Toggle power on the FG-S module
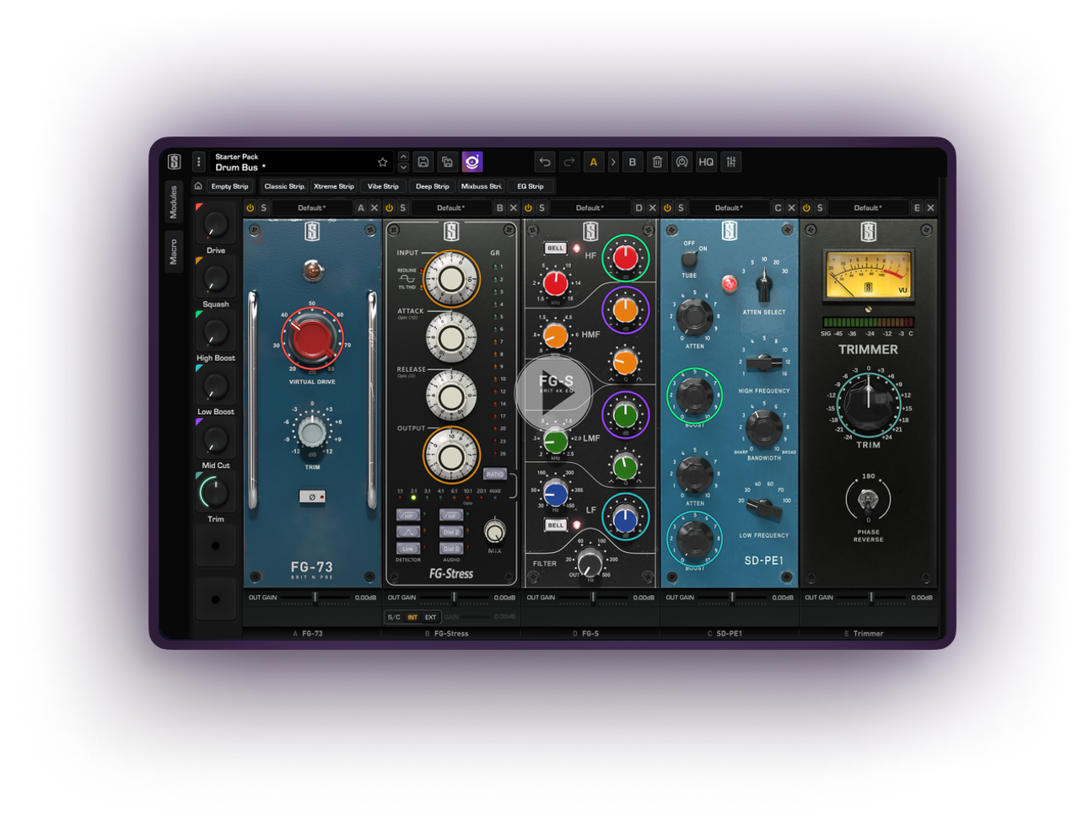 [x=529, y=208]
